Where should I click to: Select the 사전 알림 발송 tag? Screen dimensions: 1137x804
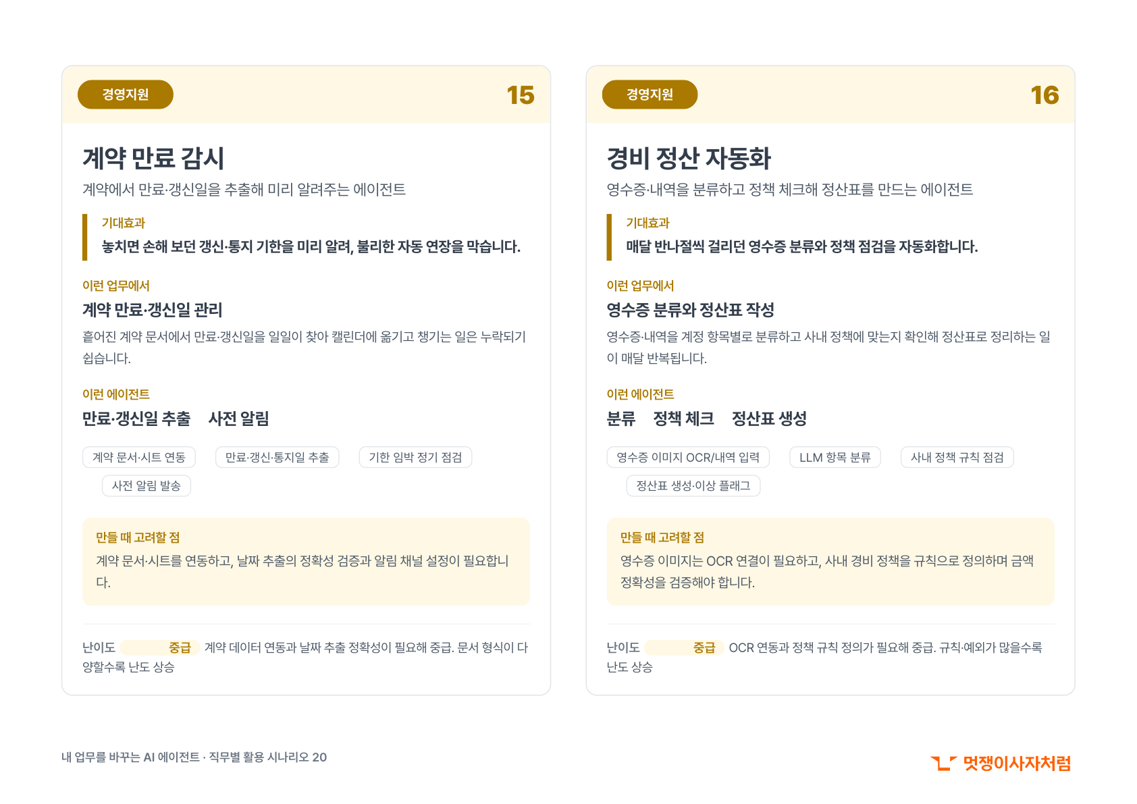147,485
